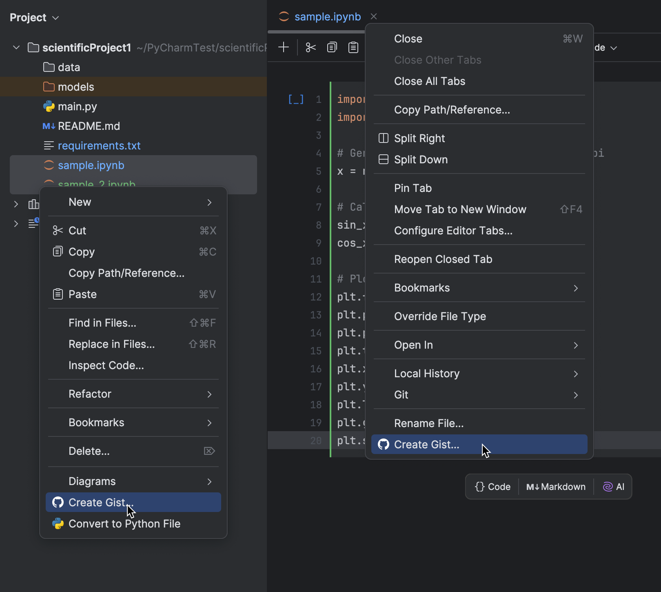661x592 pixels.
Task: Select Convert to Python File
Action: coord(124,524)
